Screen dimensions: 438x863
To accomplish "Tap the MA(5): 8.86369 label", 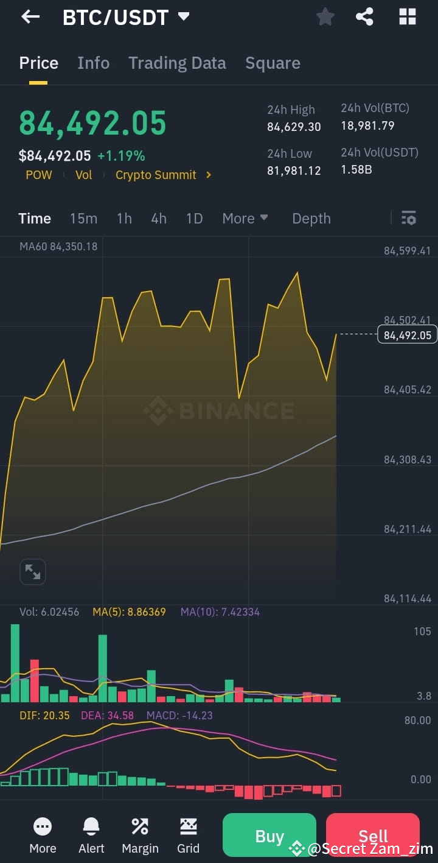I will point(129,612).
